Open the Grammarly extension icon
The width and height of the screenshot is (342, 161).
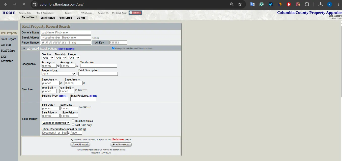coord(262,4)
